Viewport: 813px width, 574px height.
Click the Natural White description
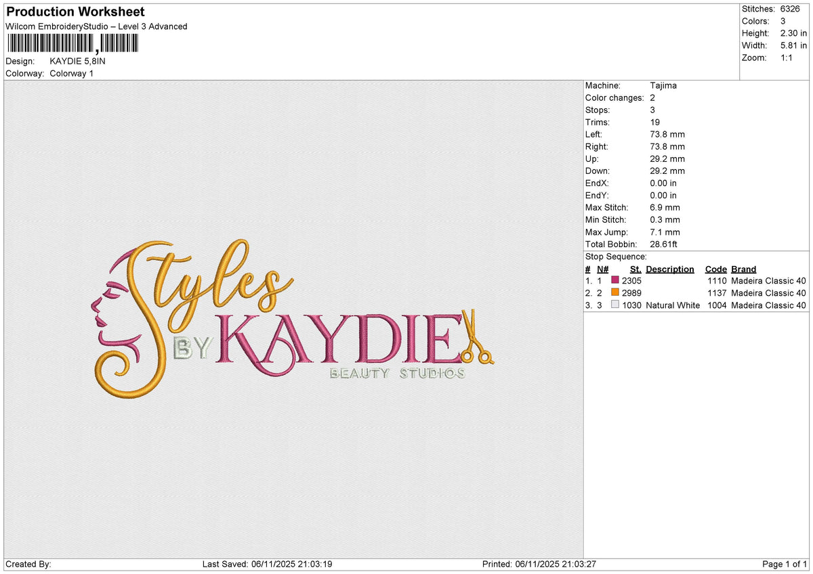point(673,305)
